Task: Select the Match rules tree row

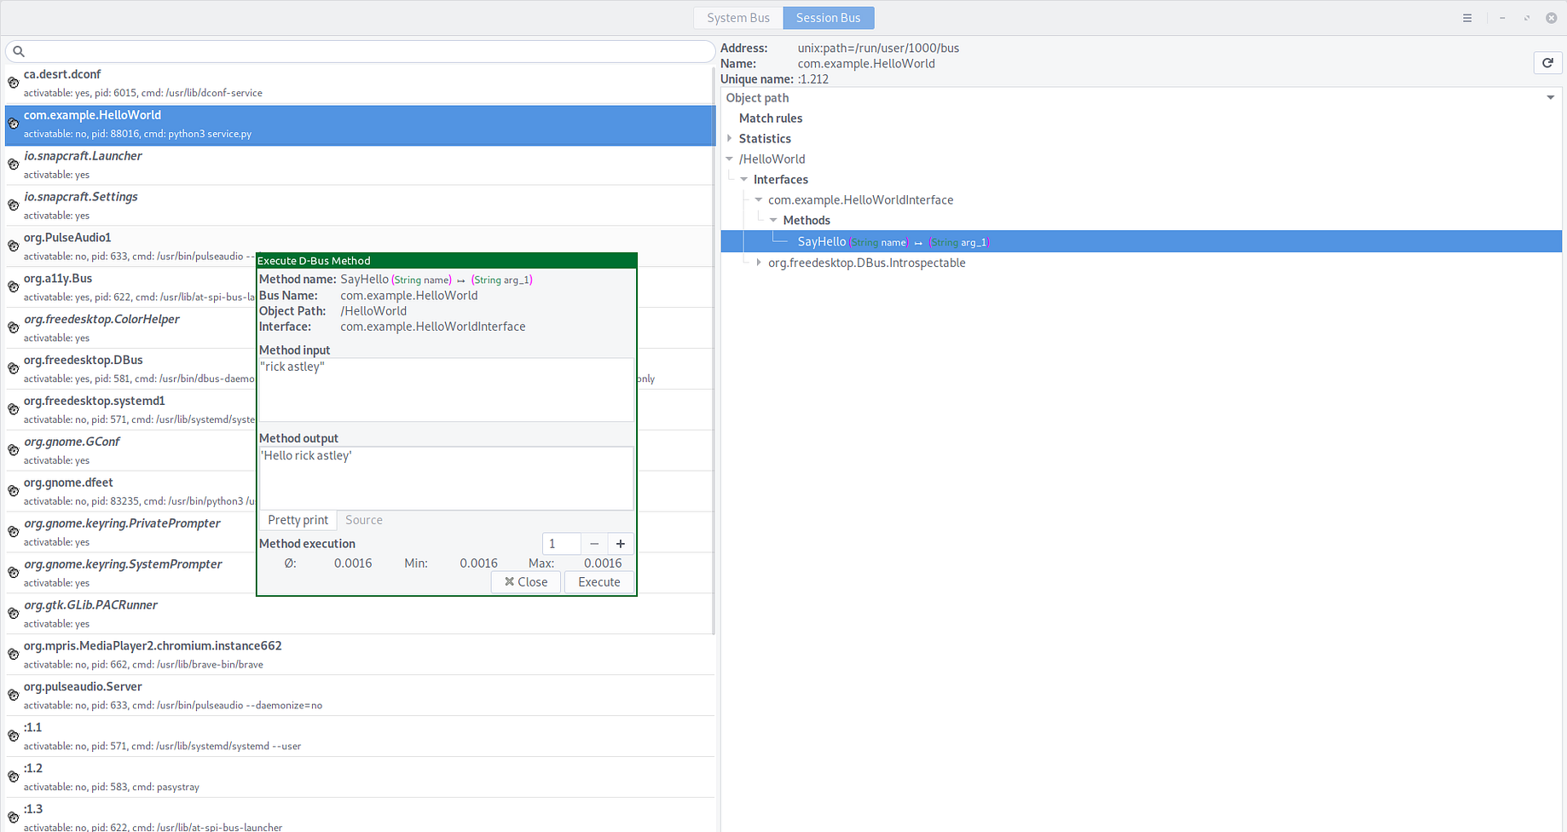Action: 1141,118
